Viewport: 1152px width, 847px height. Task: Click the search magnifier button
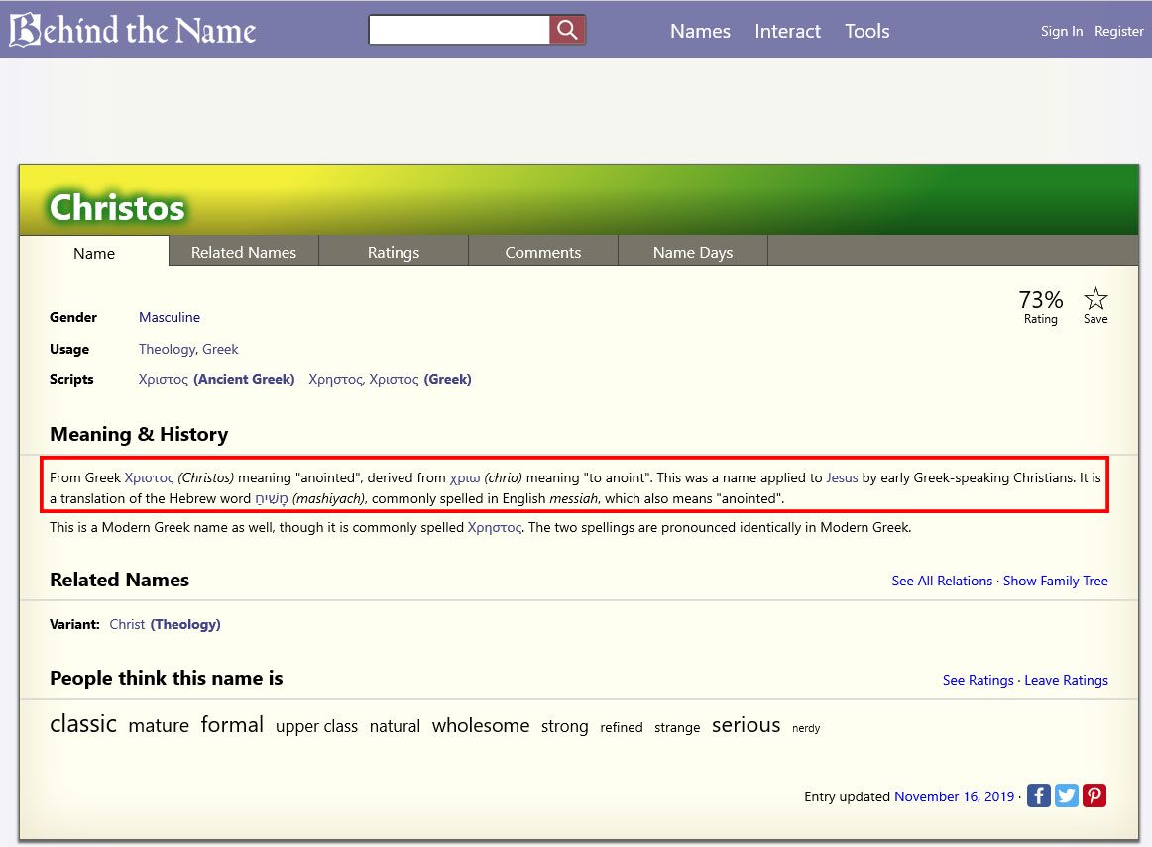[567, 30]
